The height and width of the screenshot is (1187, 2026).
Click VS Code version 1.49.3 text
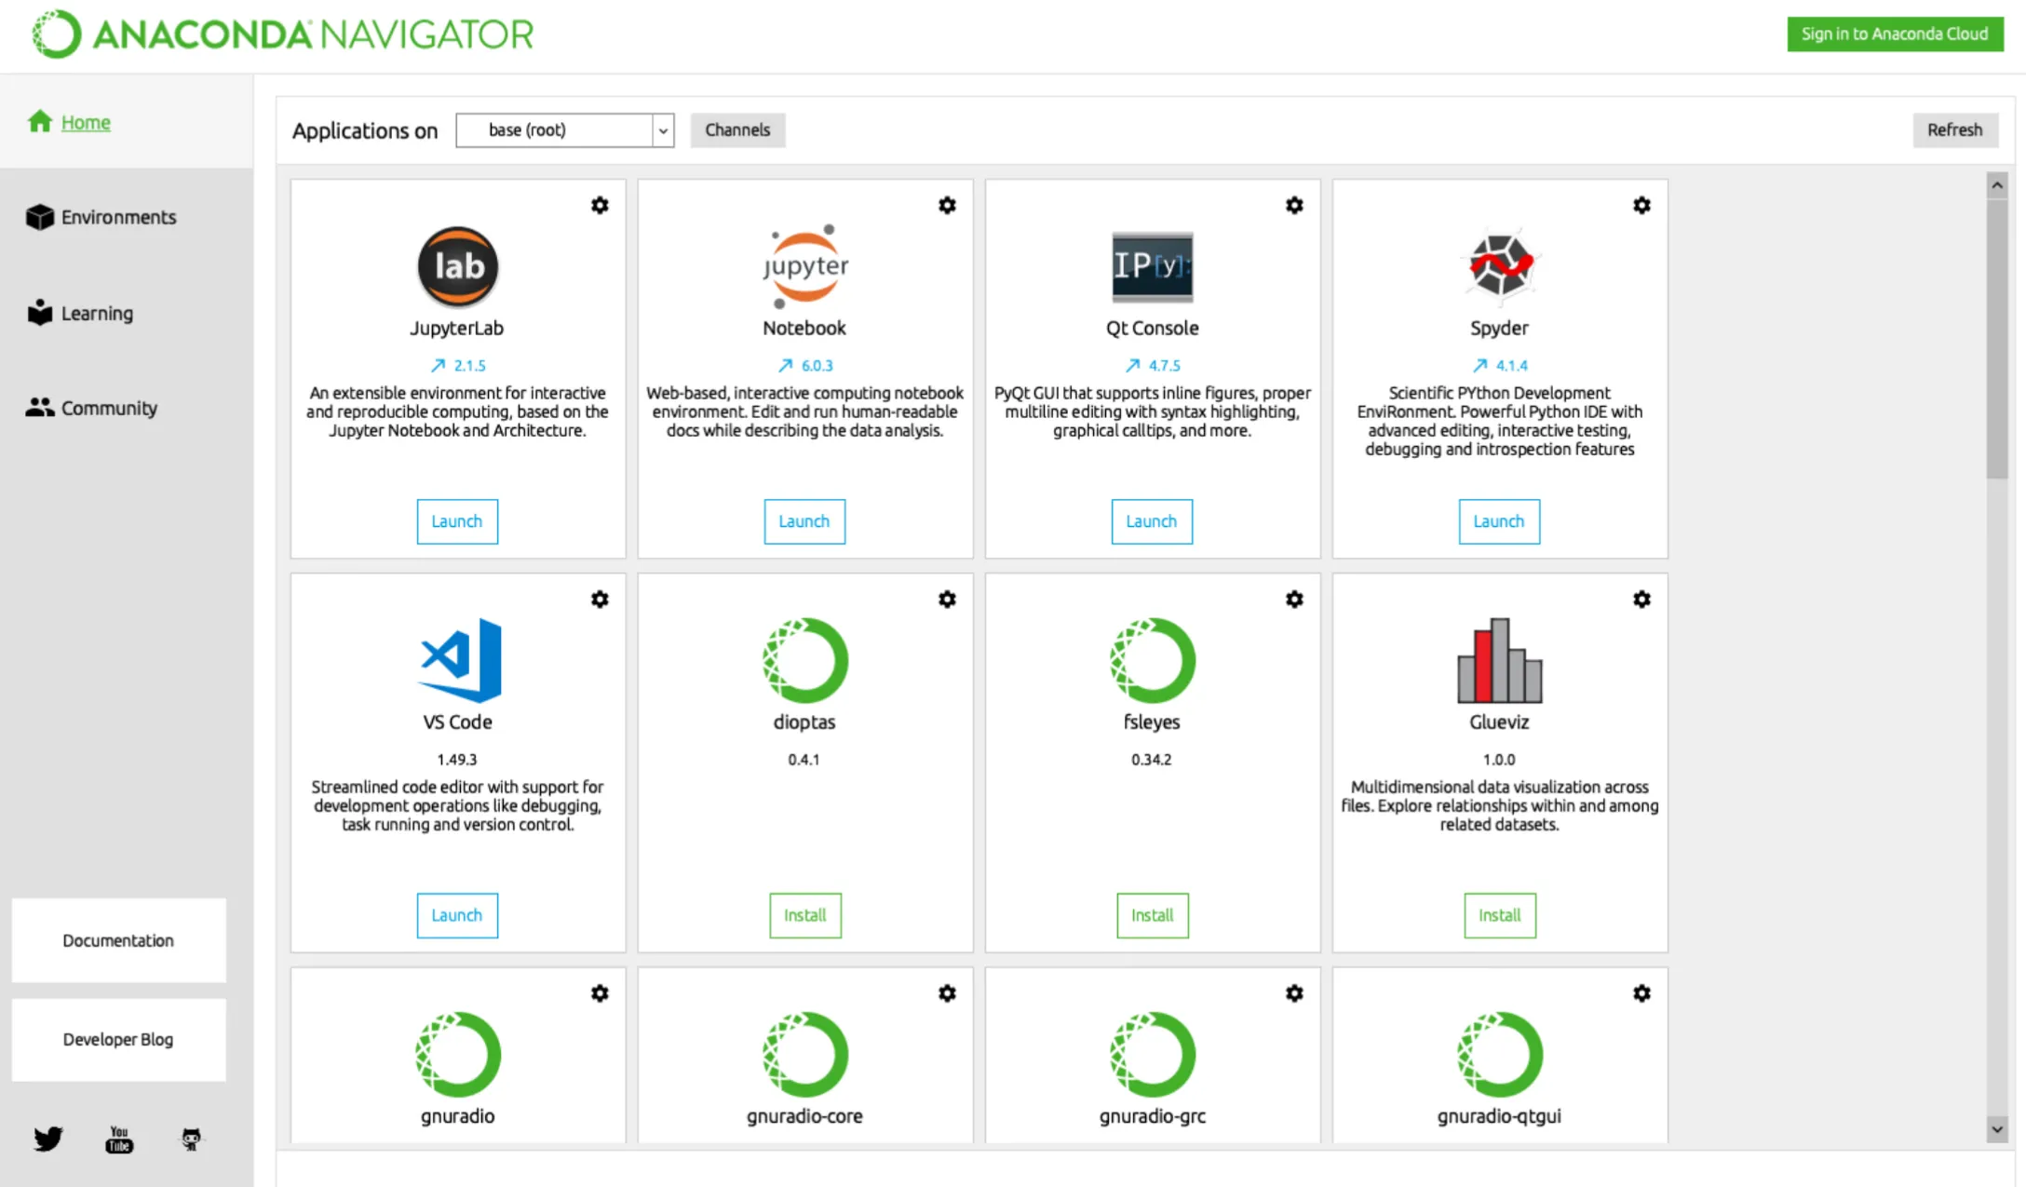[x=457, y=760]
